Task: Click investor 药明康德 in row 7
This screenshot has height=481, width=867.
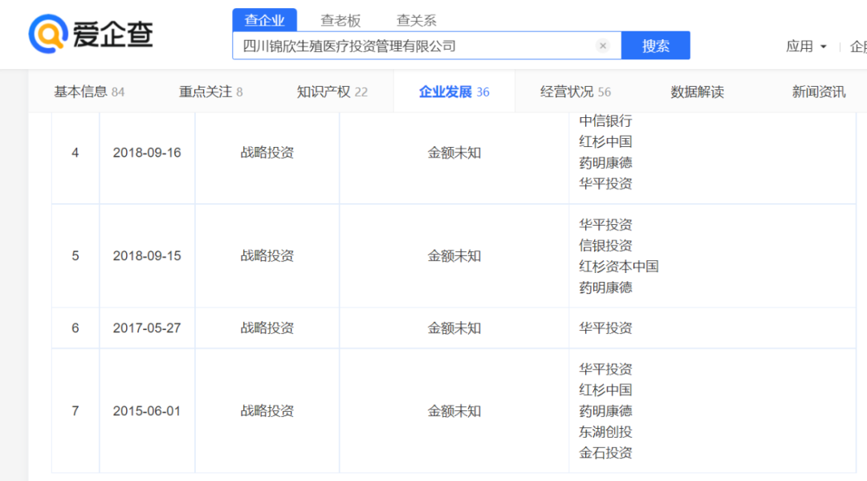Action: coord(605,411)
